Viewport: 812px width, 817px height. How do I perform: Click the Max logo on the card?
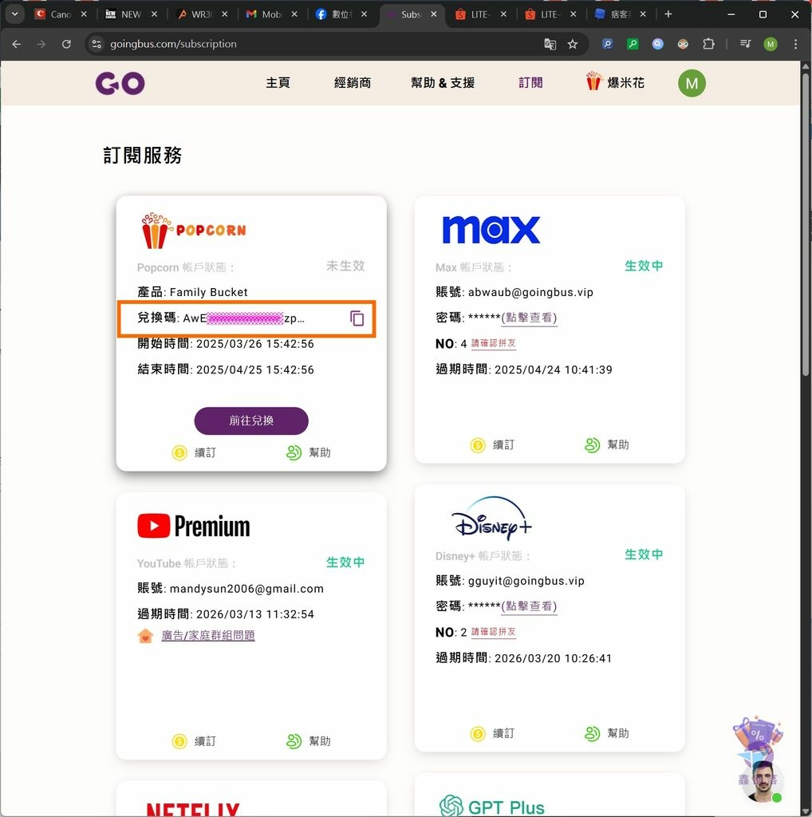click(x=491, y=230)
